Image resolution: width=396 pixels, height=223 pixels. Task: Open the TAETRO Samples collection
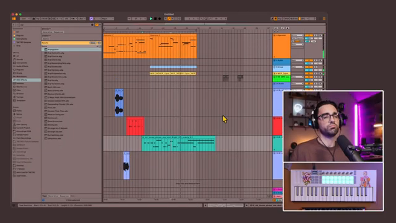[x=24, y=42]
